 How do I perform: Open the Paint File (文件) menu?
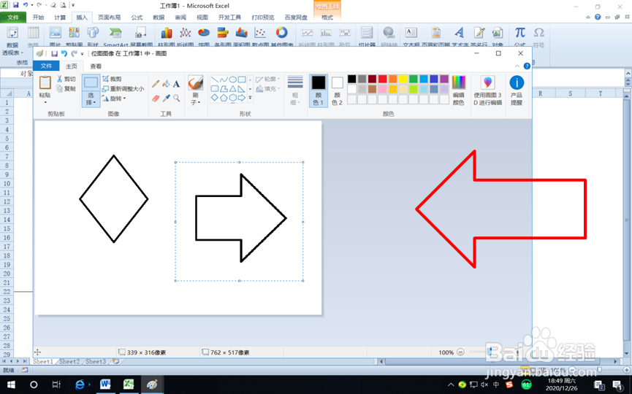[46, 66]
